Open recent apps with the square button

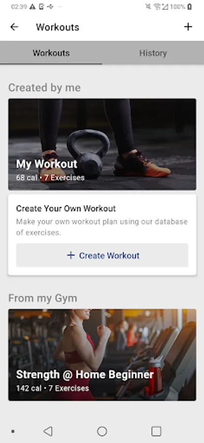[156, 431]
